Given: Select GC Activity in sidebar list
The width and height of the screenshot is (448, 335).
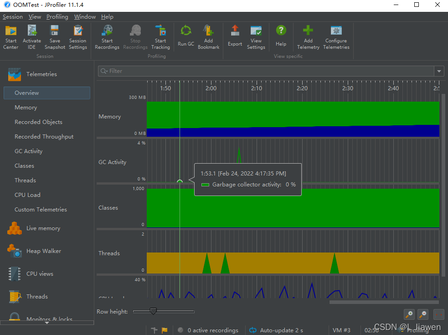Looking at the screenshot, I should pyautogui.click(x=29, y=151).
